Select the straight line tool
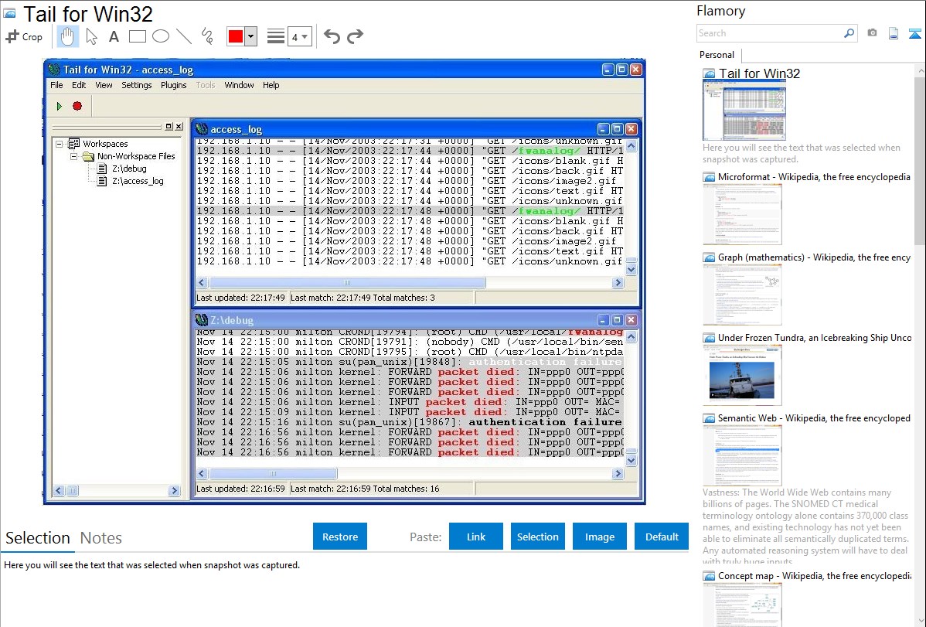Image resolution: width=926 pixels, height=627 pixels. (x=183, y=36)
